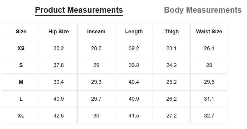The height and width of the screenshot is (129, 247).
Task: Click the L waist size value 31.1
Action: click(x=209, y=99)
